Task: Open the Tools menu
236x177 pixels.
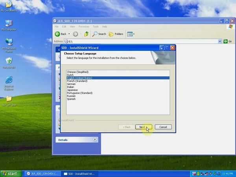Action: 95,27
